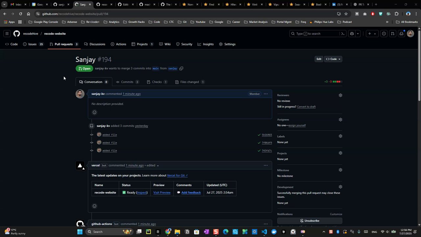Click assign yourself link
The height and width of the screenshot is (237, 421).
pyautogui.click(x=297, y=125)
